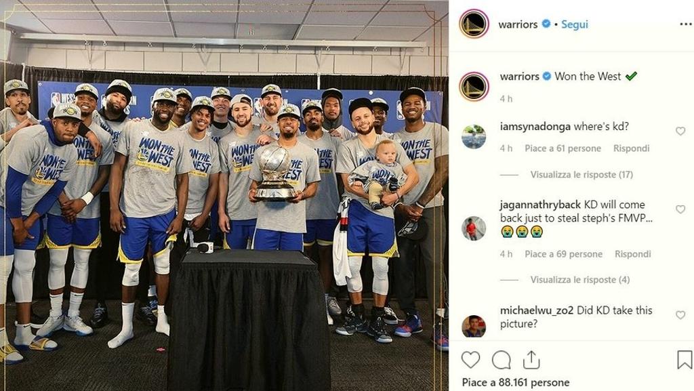
Task: Open michaelwu_zo2 username link
Action: pyautogui.click(x=537, y=310)
